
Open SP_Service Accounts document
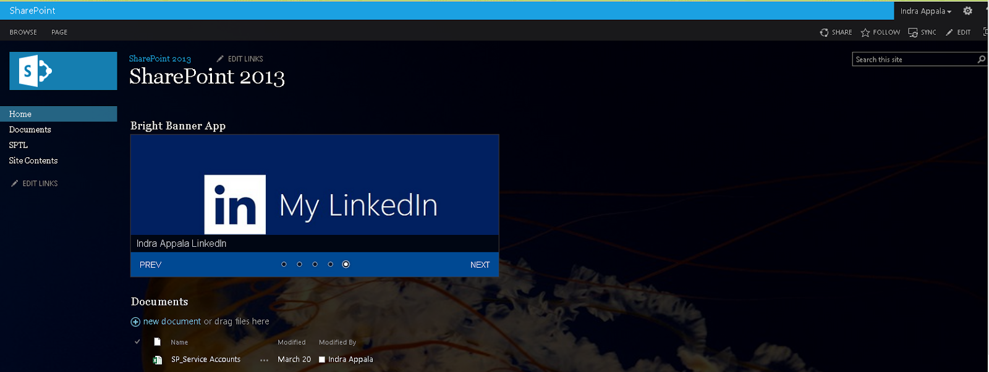[206, 360]
